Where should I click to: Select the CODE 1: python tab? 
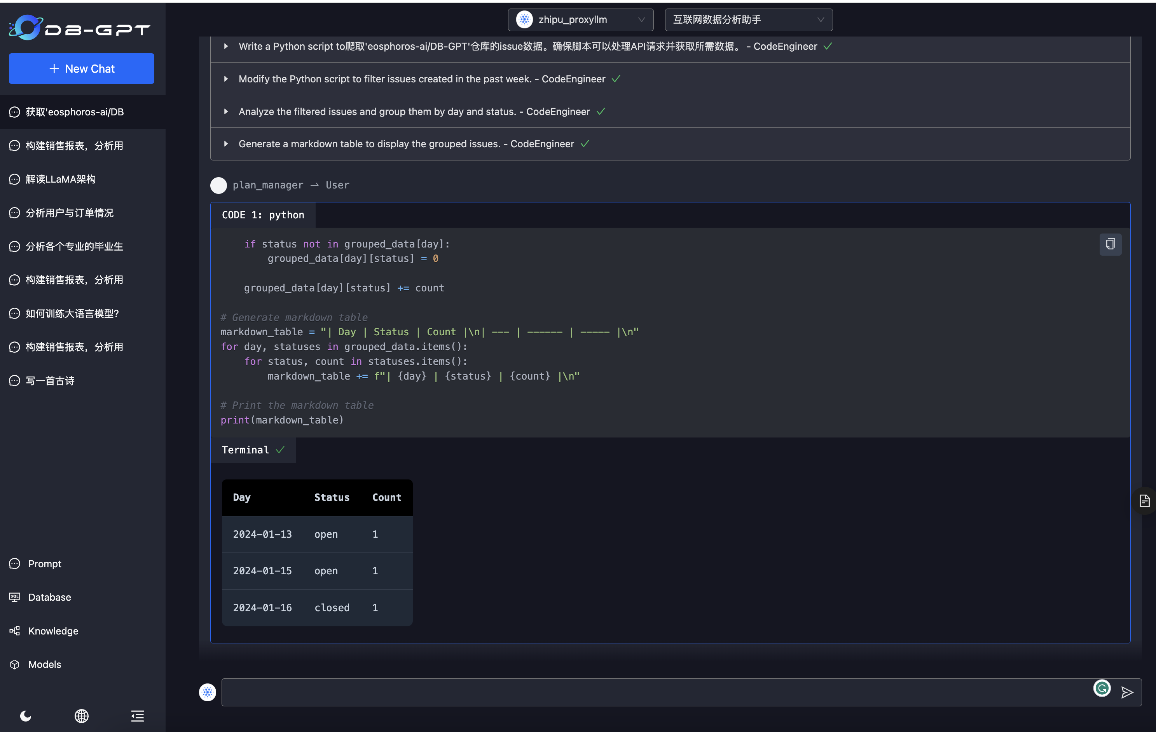pyautogui.click(x=263, y=215)
